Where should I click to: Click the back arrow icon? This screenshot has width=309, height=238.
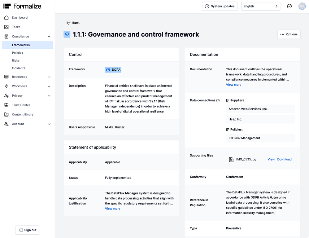68,23
